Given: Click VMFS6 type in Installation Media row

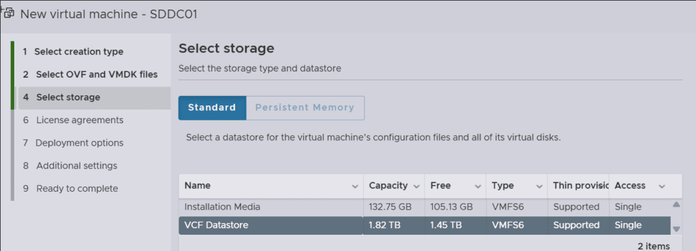Looking at the screenshot, I should (x=508, y=207).
